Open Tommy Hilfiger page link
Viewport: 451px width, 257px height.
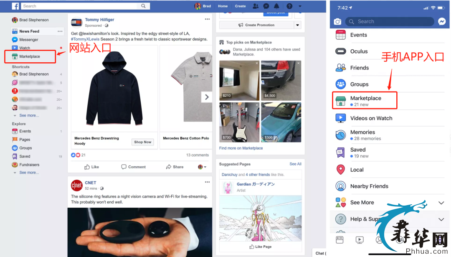[x=99, y=20]
